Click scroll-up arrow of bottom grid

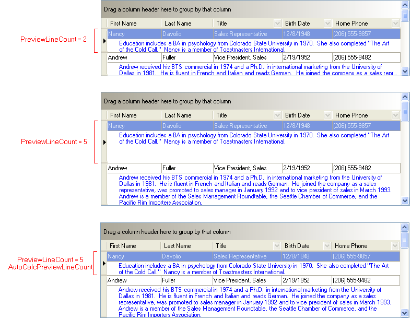point(404,227)
